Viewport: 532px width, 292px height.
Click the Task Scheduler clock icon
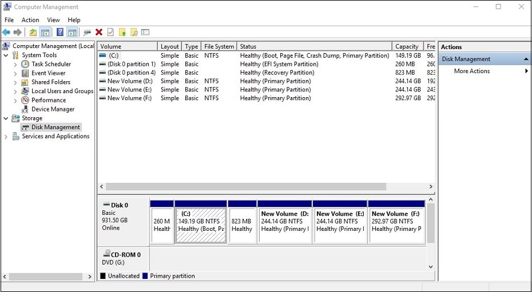25,64
